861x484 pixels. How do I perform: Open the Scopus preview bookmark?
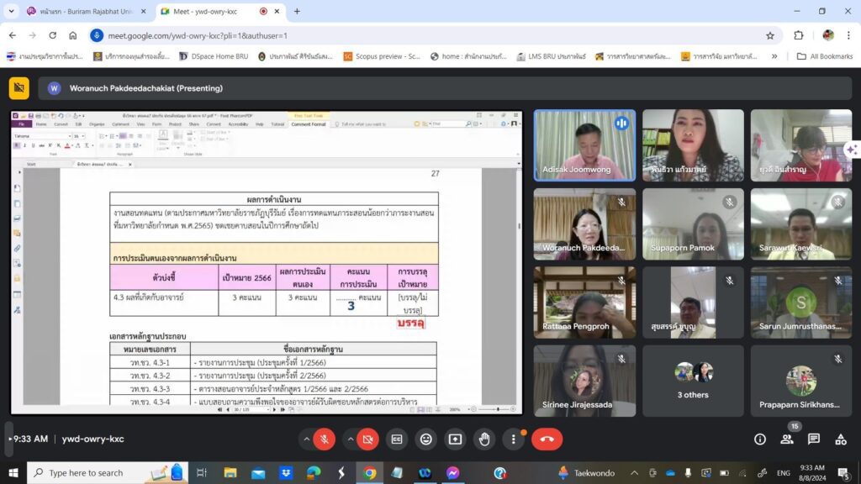(x=382, y=56)
